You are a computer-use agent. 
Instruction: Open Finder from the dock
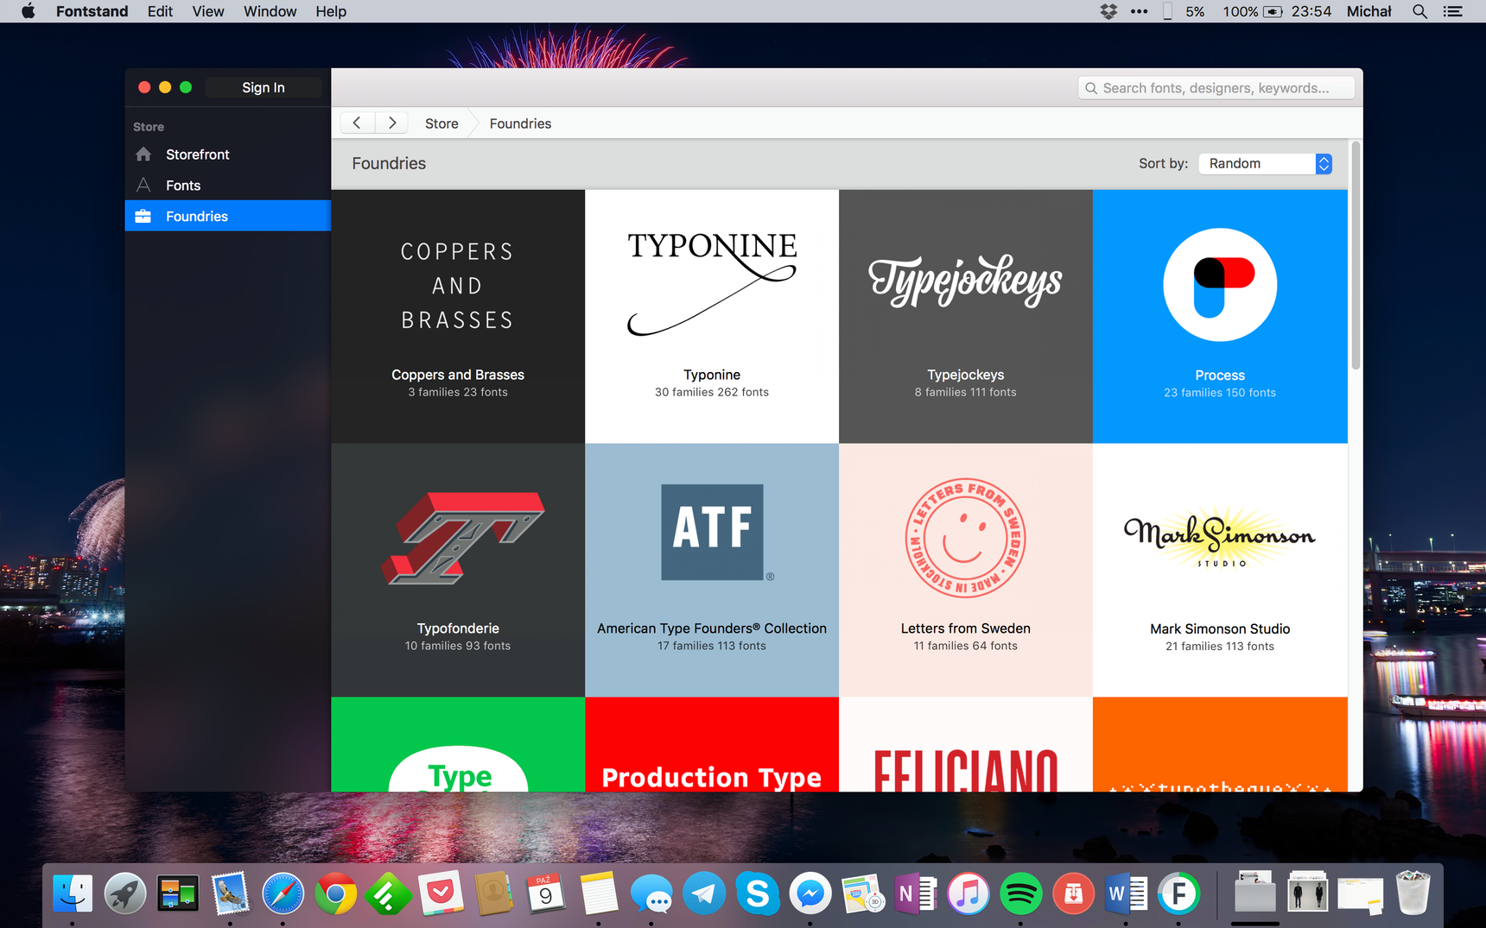(x=73, y=893)
